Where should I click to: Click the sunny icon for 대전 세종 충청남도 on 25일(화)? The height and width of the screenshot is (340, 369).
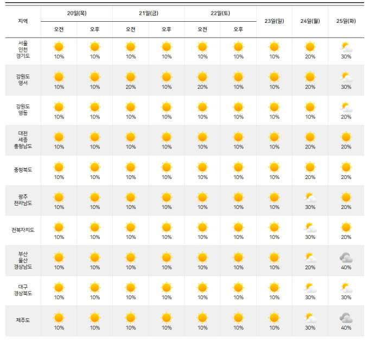coord(346,137)
